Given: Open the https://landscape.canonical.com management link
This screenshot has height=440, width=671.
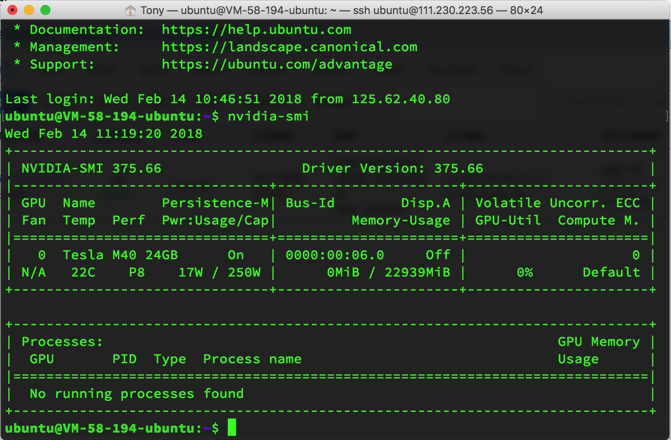Looking at the screenshot, I should pyautogui.click(x=289, y=47).
